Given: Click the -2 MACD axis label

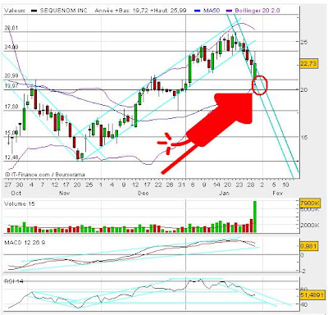Looking at the screenshot, I should pos(303,271).
